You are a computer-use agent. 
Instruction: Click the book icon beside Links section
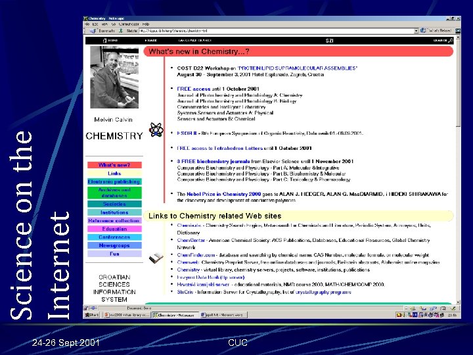[x=156, y=258]
